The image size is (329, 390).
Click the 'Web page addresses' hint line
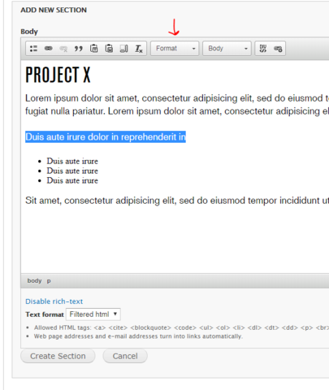click(x=138, y=336)
